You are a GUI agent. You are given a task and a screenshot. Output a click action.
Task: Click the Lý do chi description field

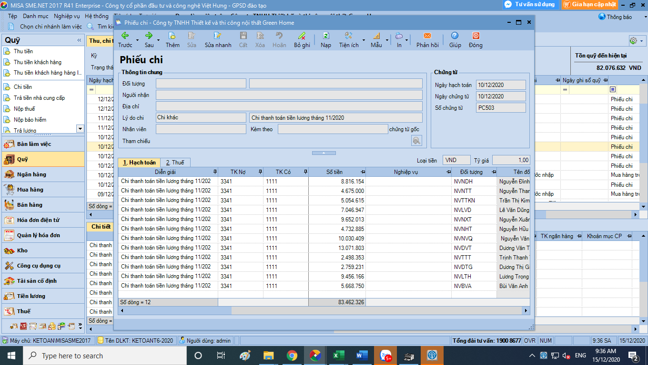(x=335, y=117)
